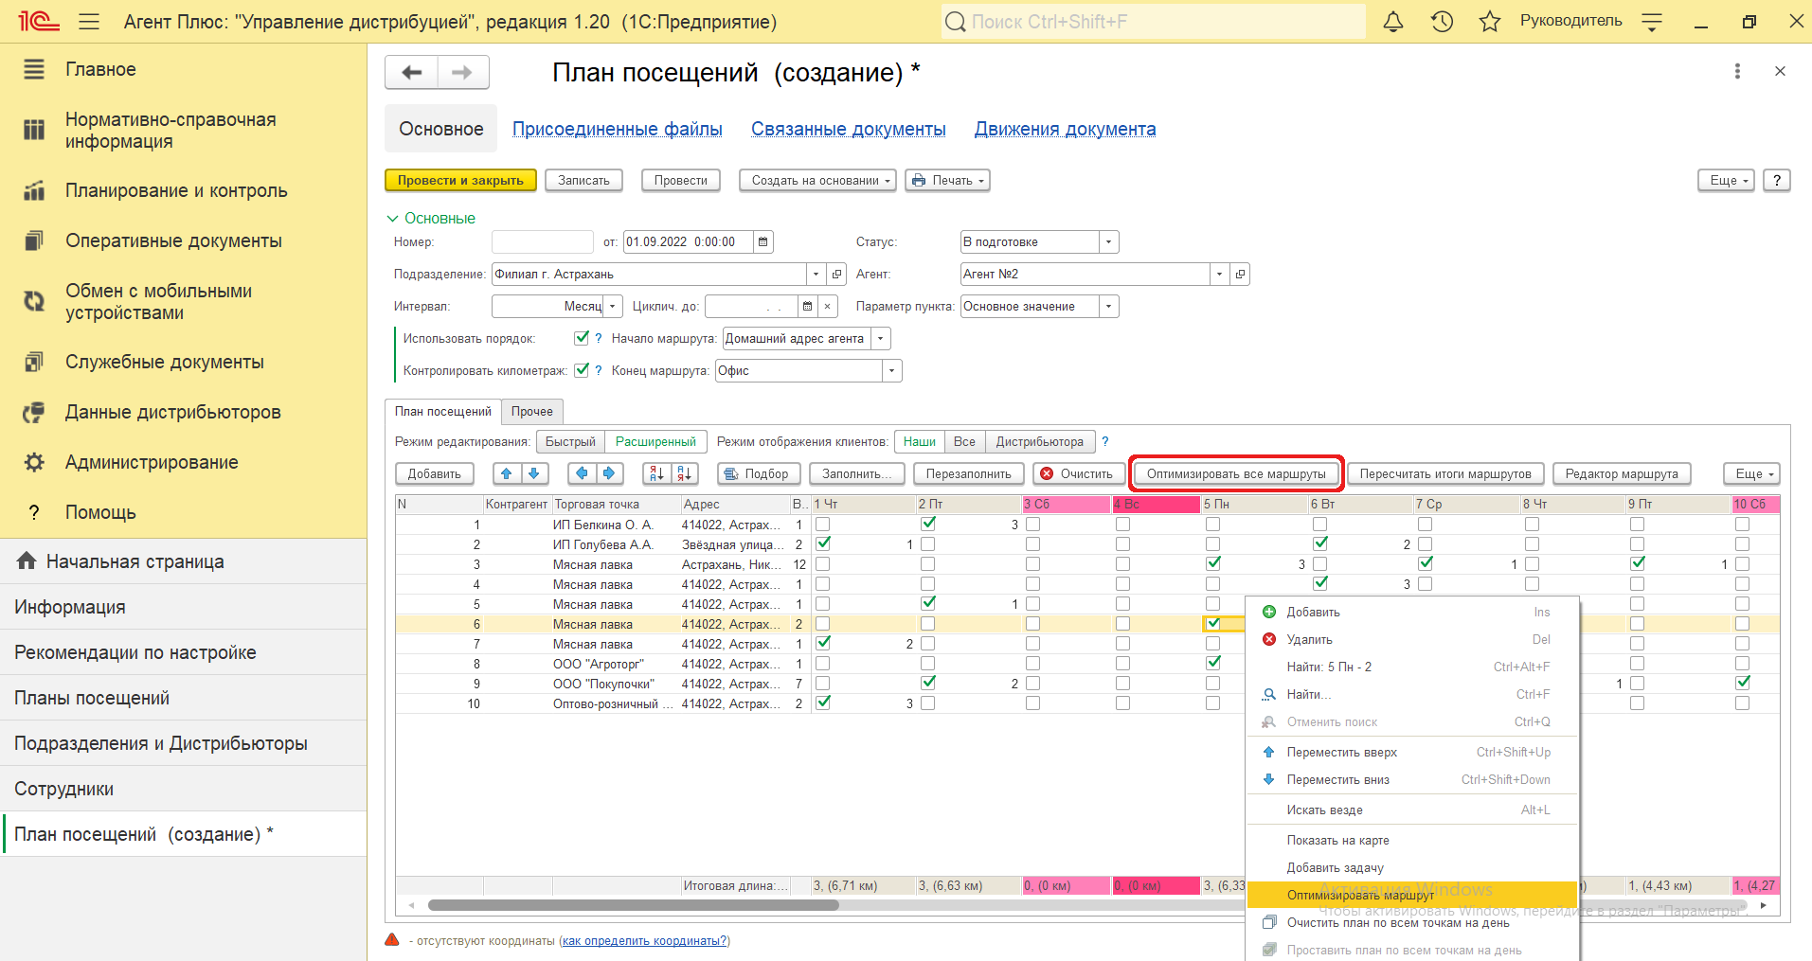Open Движения документа tab
Viewport: 1812px width, 961px height.
(1065, 129)
